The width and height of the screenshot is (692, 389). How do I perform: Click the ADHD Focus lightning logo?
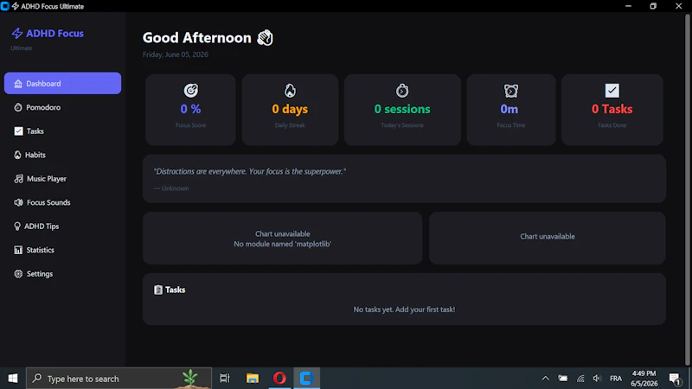[x=16, y=33]
